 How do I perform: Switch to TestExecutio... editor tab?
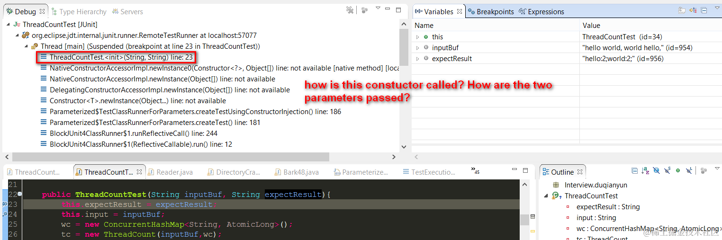(430, 172)
